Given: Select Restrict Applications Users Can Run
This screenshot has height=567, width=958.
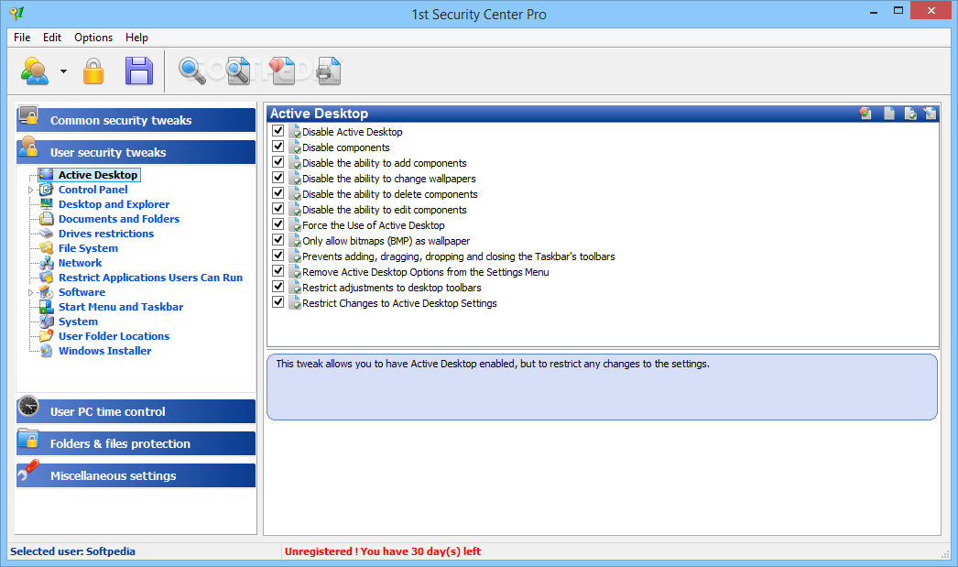Looking at the screenshot, I should click(x=150, y=278).
